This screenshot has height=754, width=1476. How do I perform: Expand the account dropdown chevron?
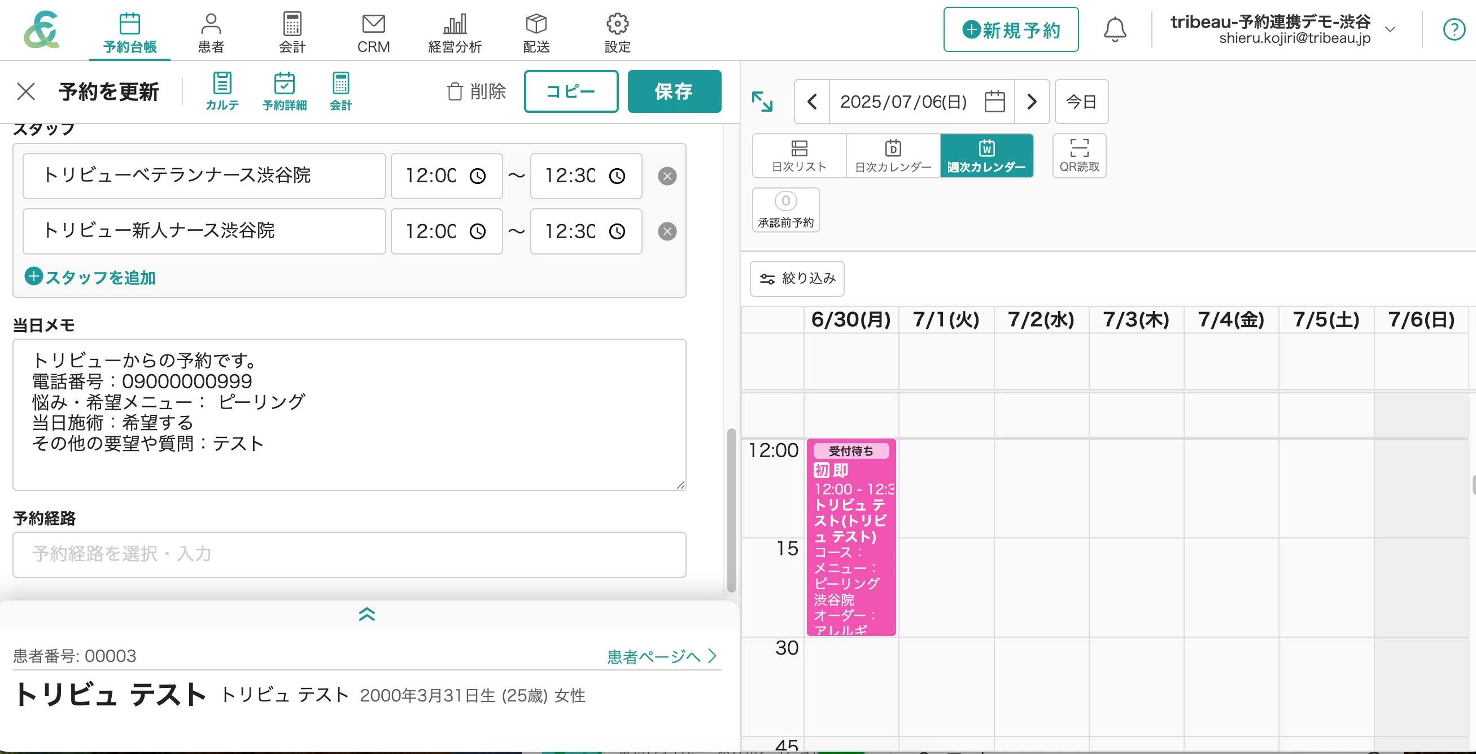[1390, 30]
